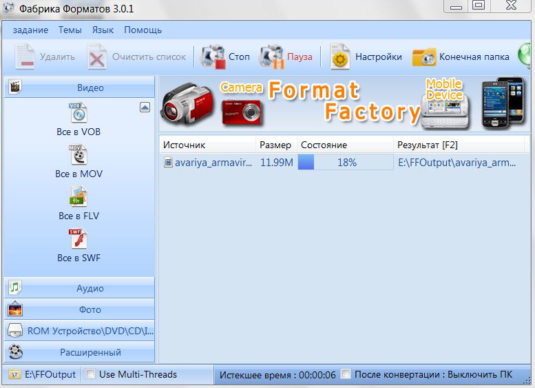Collapse the Видео section header

pyautogui.click(x=79, y=88)
